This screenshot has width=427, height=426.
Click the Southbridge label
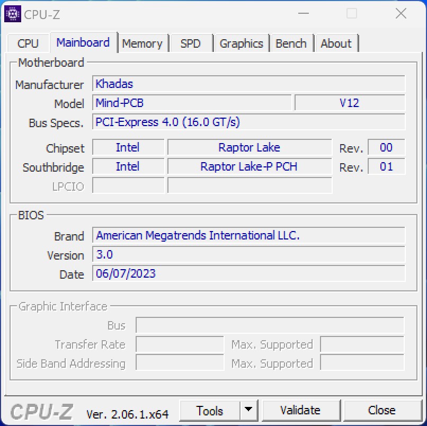coord(54,167)
